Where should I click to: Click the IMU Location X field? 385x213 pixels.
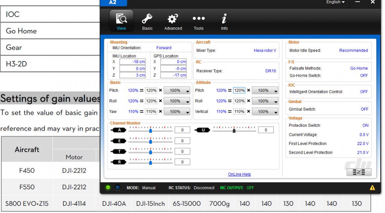(133, 62)
